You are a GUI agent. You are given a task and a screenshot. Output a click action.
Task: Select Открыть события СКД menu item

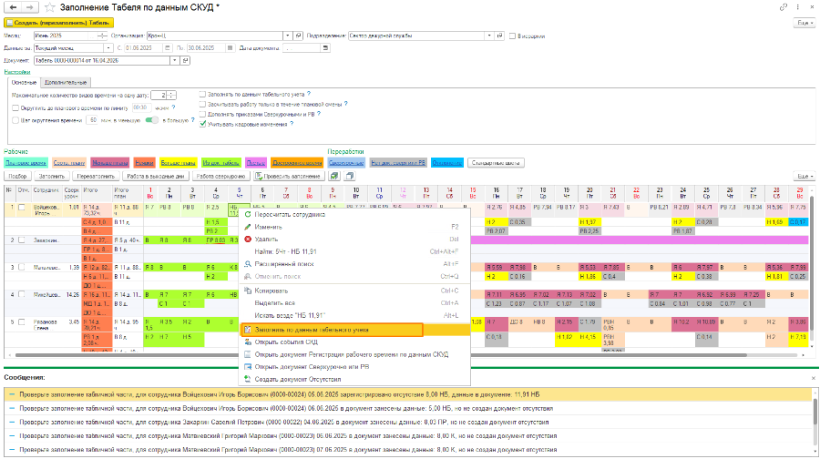coord(354,342)
